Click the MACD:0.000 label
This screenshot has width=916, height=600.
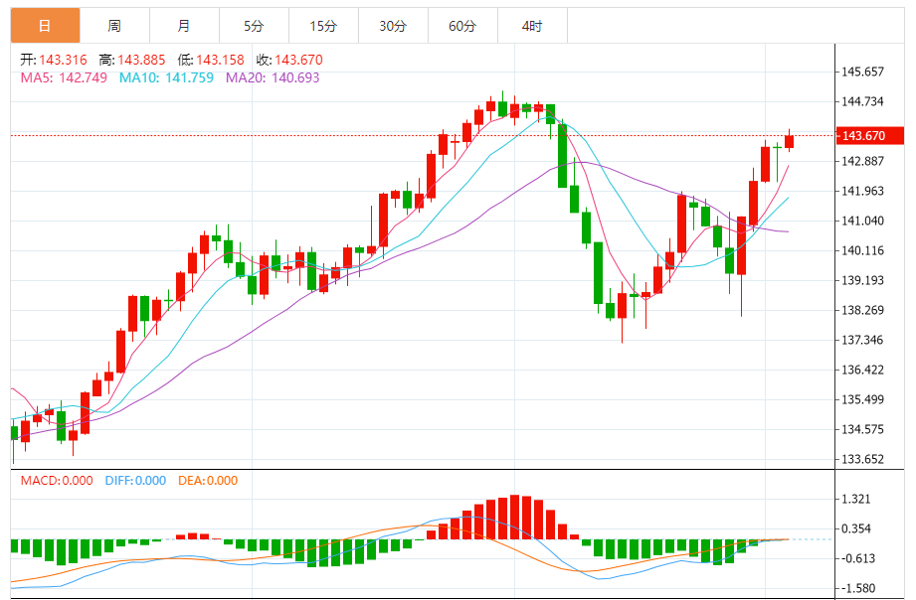click(57, 481)
